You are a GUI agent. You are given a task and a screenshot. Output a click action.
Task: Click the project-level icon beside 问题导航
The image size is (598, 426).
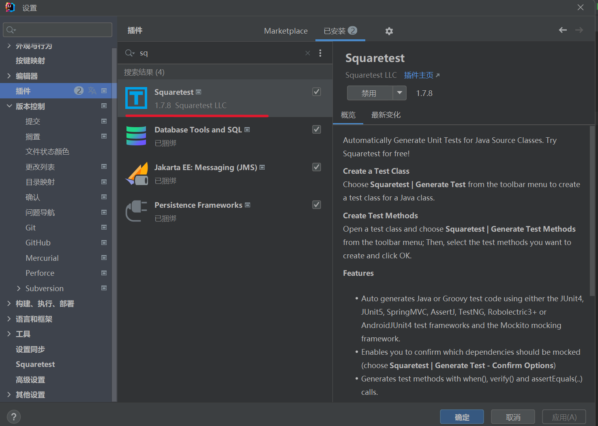(x=104, y=212)
